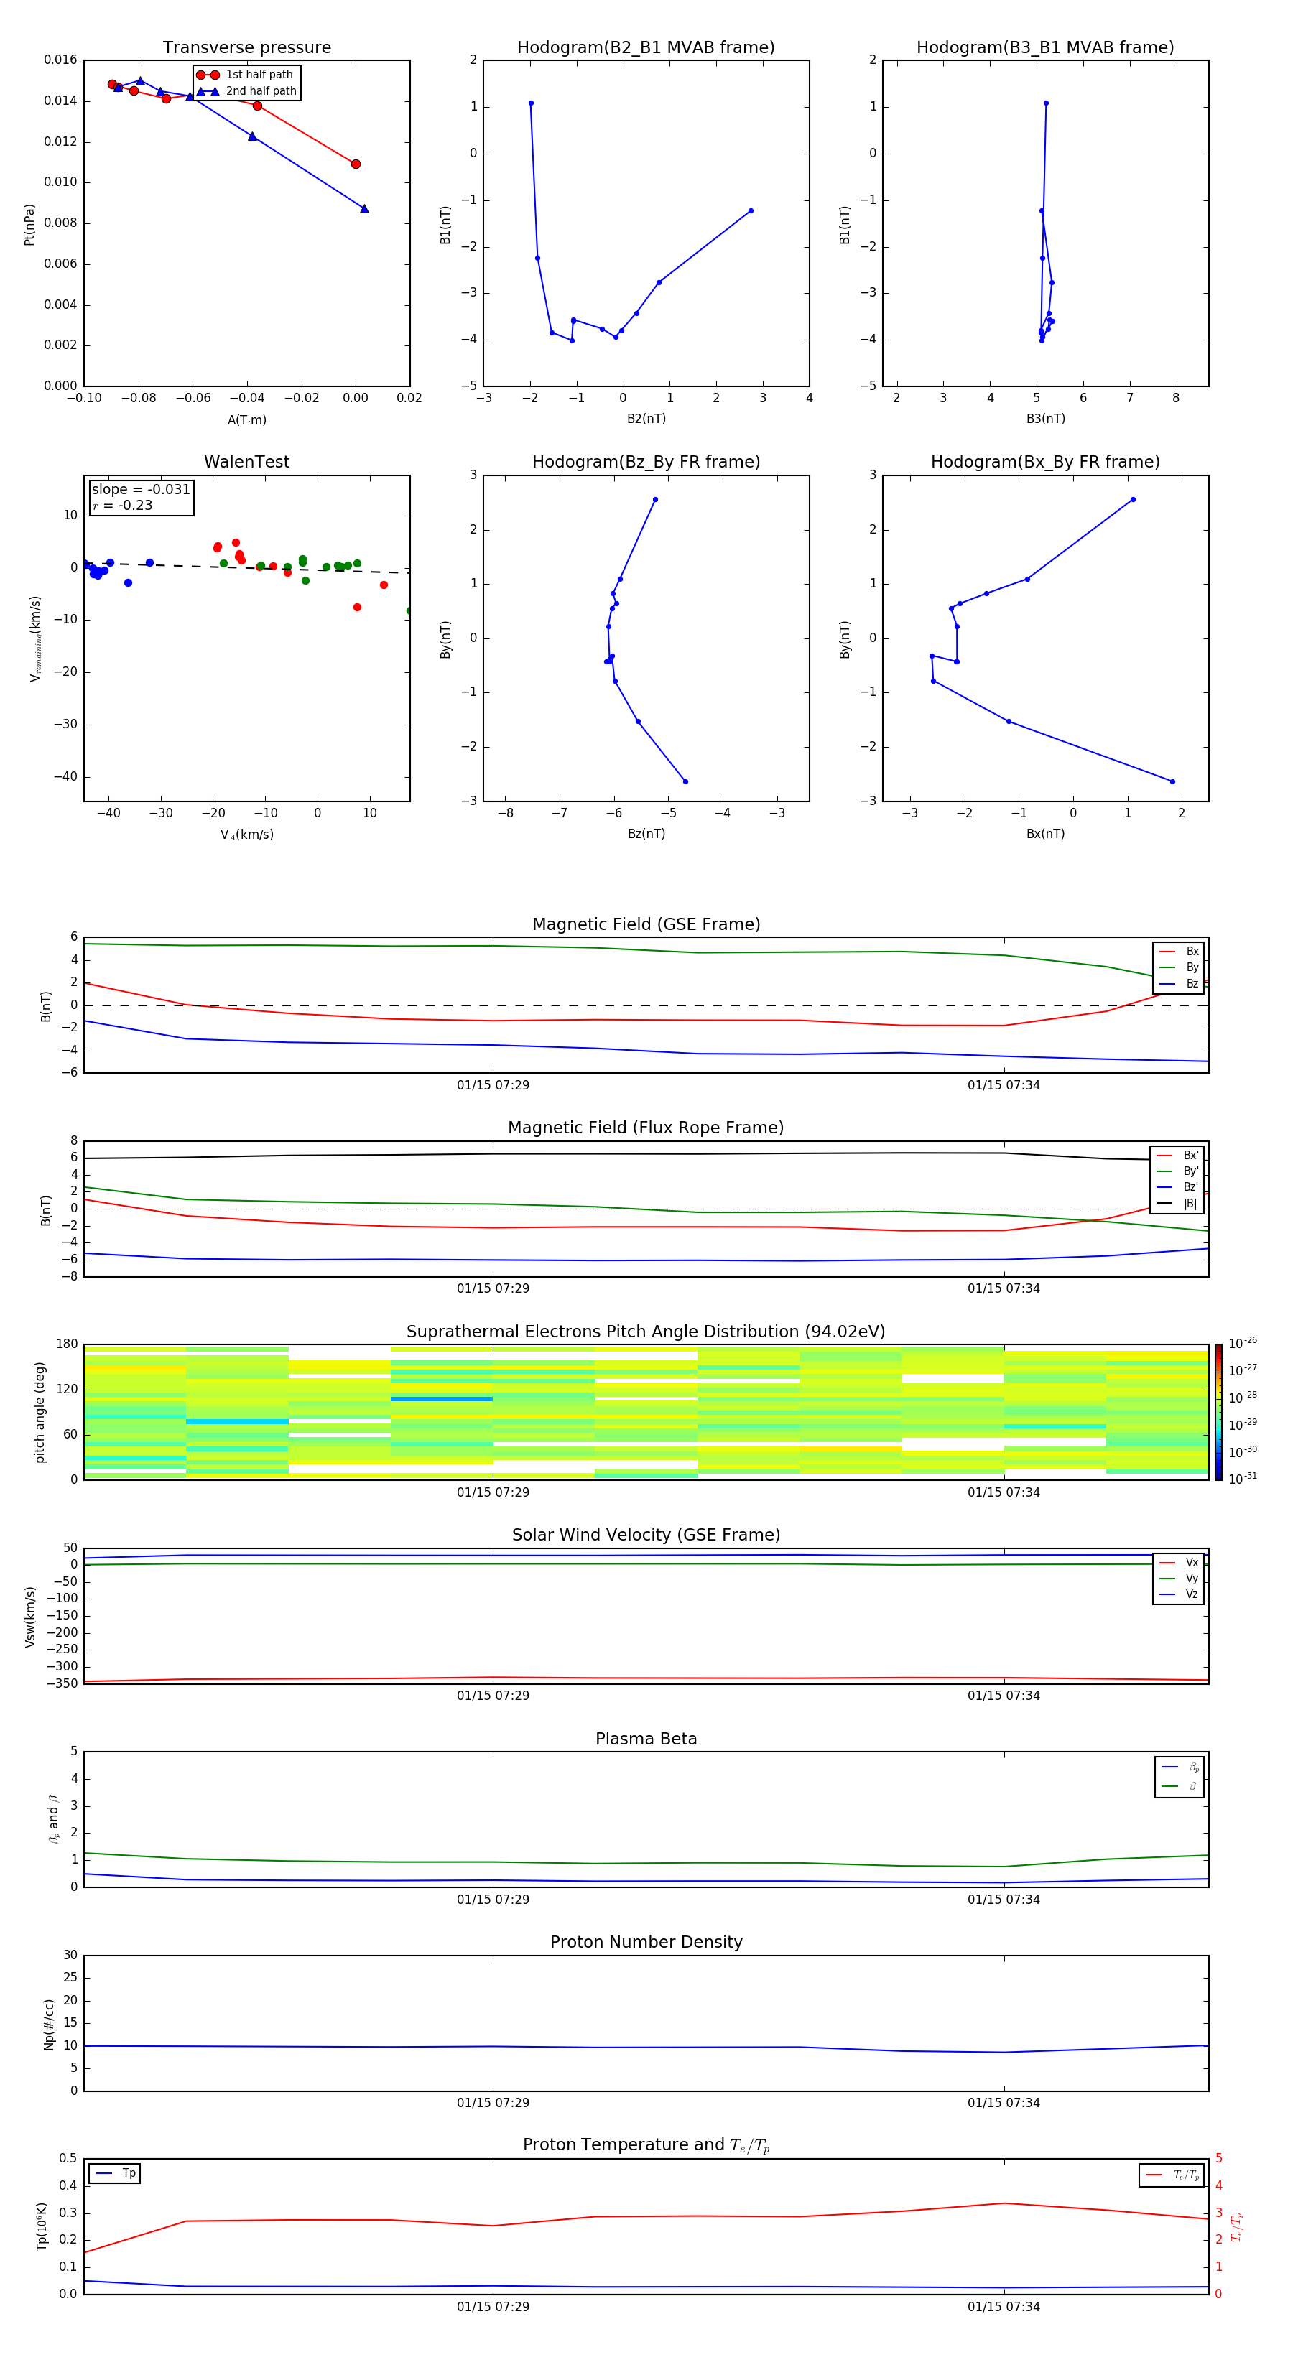Viewport: 1293px width, 2370px height.
Task: Click the 'Transverse pressure' plot title
Action: (x=246, y=48)
